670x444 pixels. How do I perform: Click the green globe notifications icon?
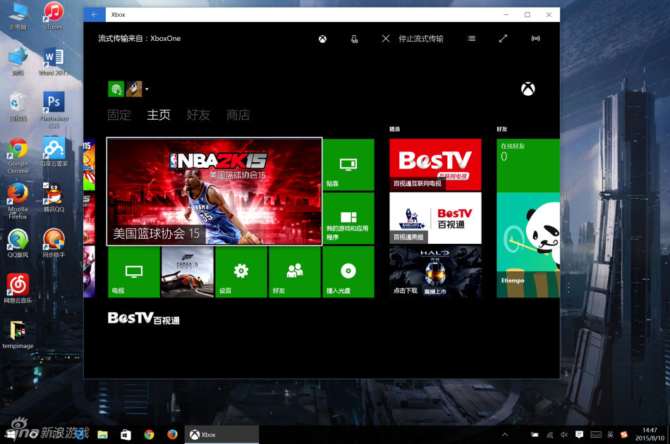[x=116, y=89]
